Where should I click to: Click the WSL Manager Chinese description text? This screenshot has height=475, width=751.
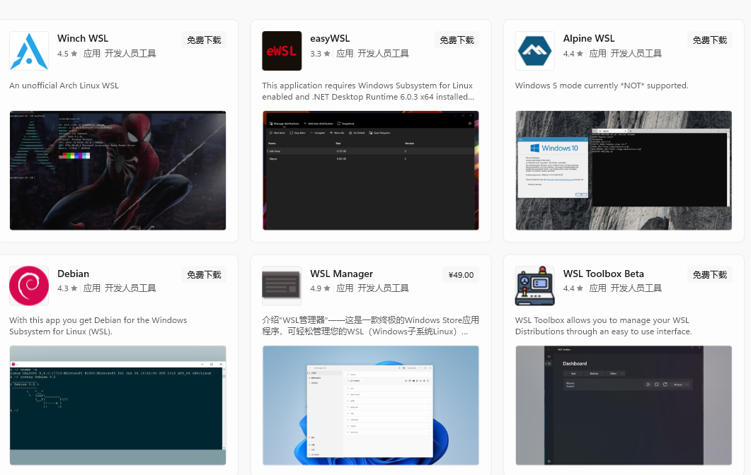coord(371,327)
